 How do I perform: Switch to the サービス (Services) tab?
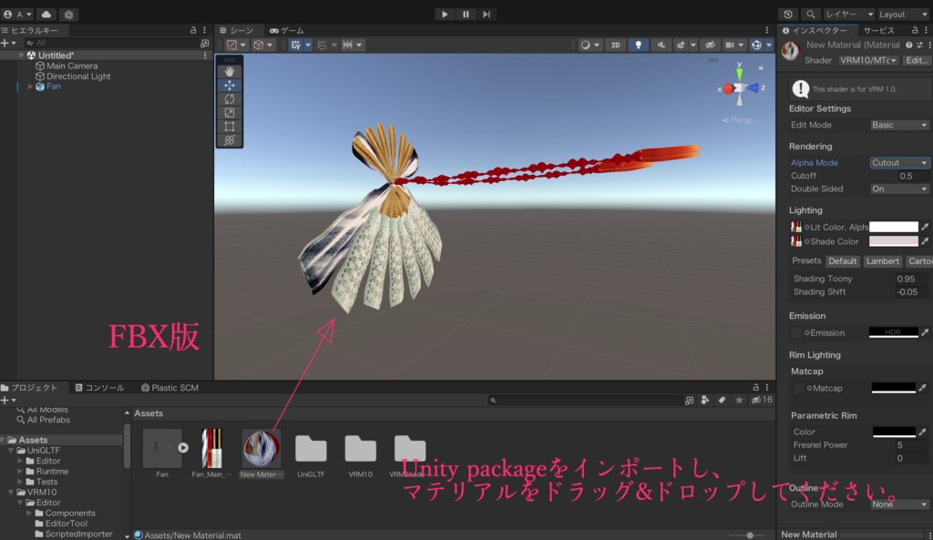click(879, 30)
